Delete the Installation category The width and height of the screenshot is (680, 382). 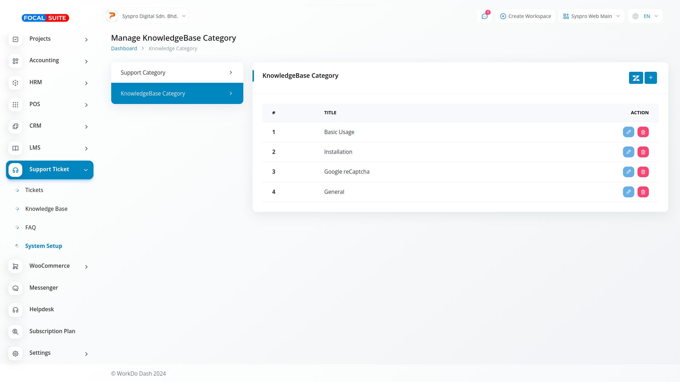pos(643,152)
